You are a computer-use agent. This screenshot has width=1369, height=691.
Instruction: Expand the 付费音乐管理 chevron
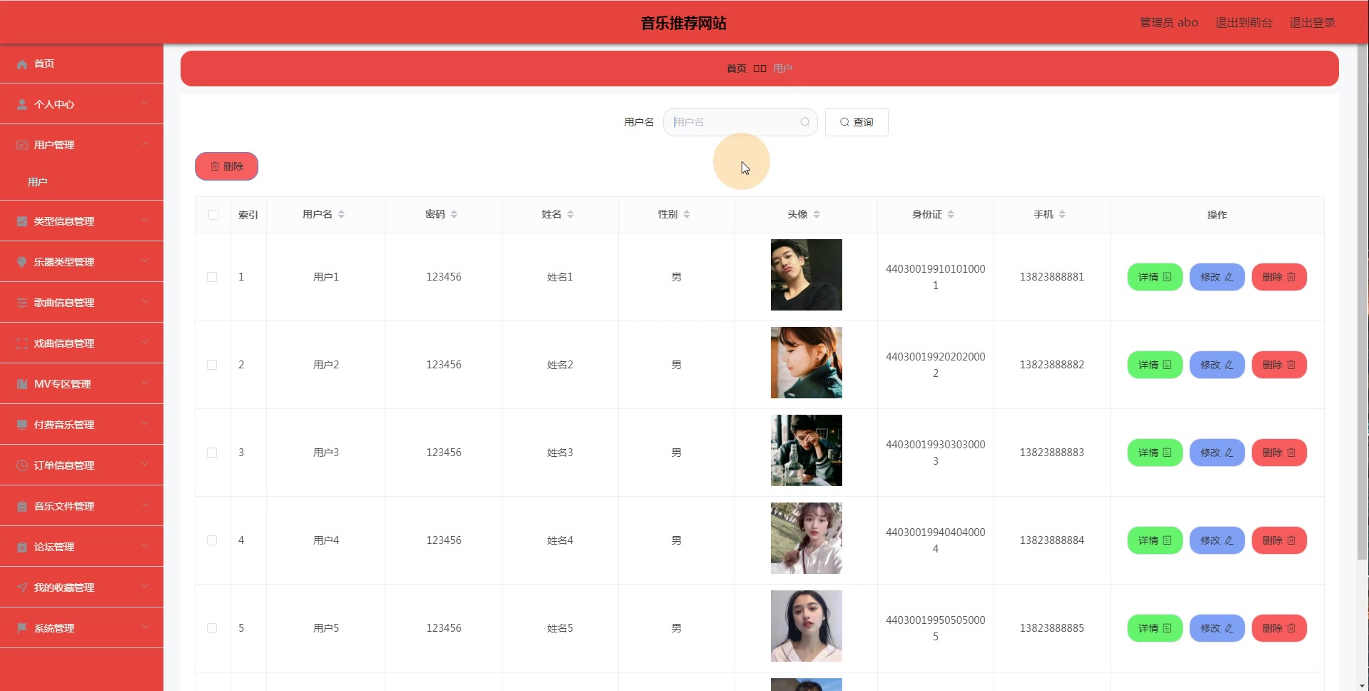[x=145, y=424]
